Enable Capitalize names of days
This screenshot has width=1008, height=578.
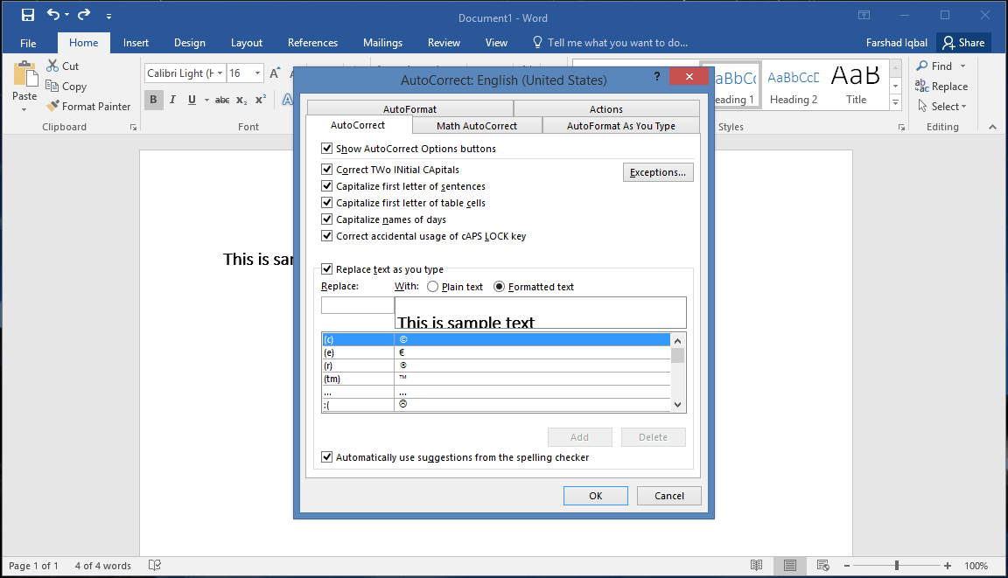[x=326, y=219]
